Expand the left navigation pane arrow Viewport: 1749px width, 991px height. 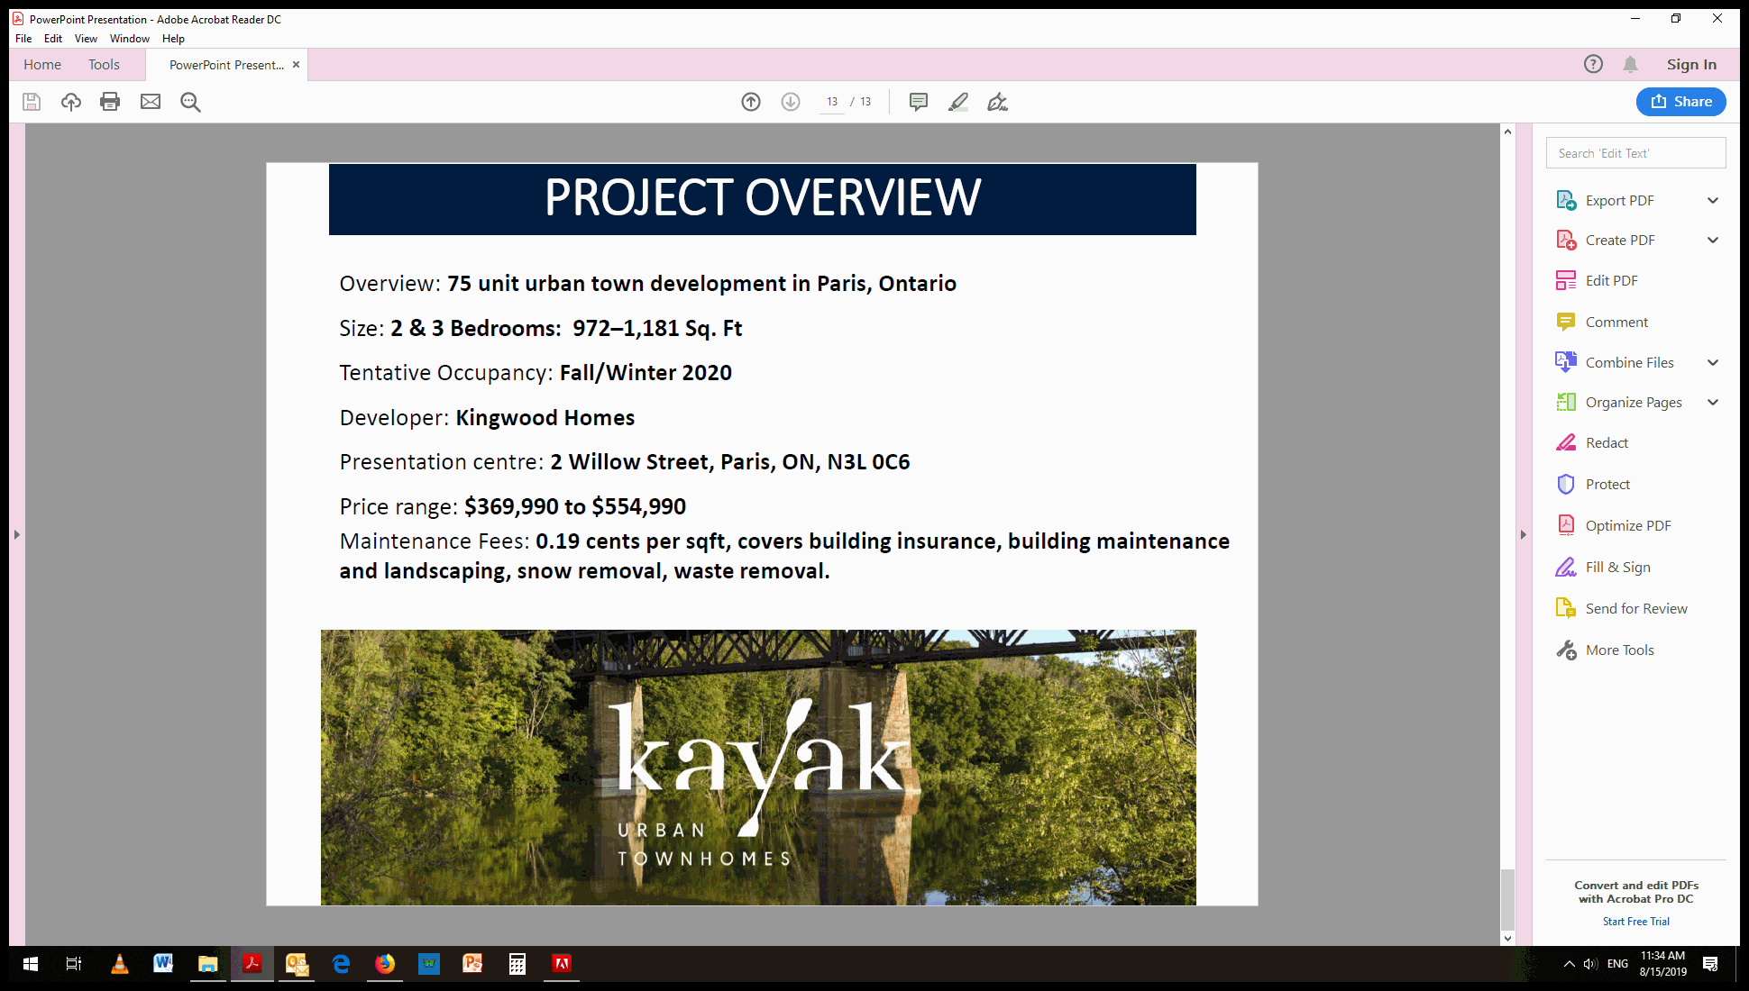coord(16,534)
